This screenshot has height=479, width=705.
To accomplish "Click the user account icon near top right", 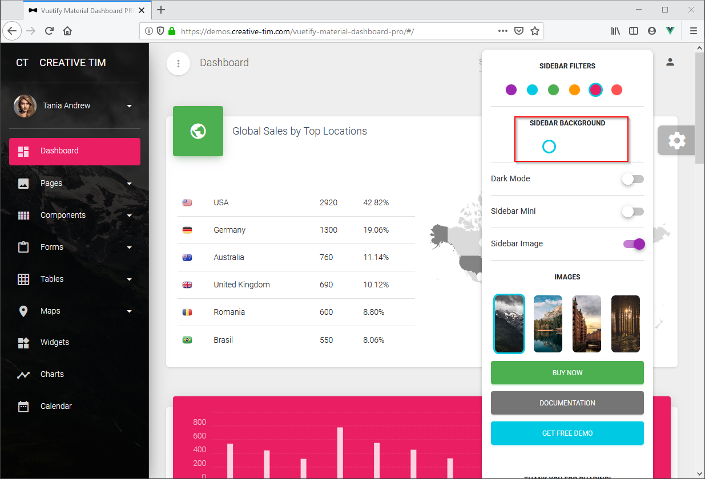I will click(670, 61).
